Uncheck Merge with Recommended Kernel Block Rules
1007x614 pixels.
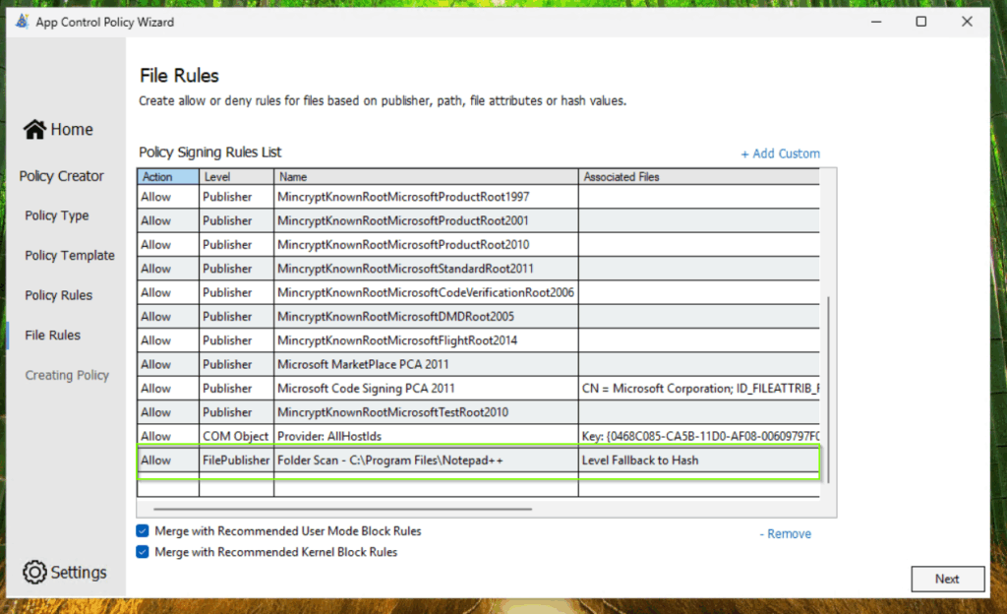[144, 553]
